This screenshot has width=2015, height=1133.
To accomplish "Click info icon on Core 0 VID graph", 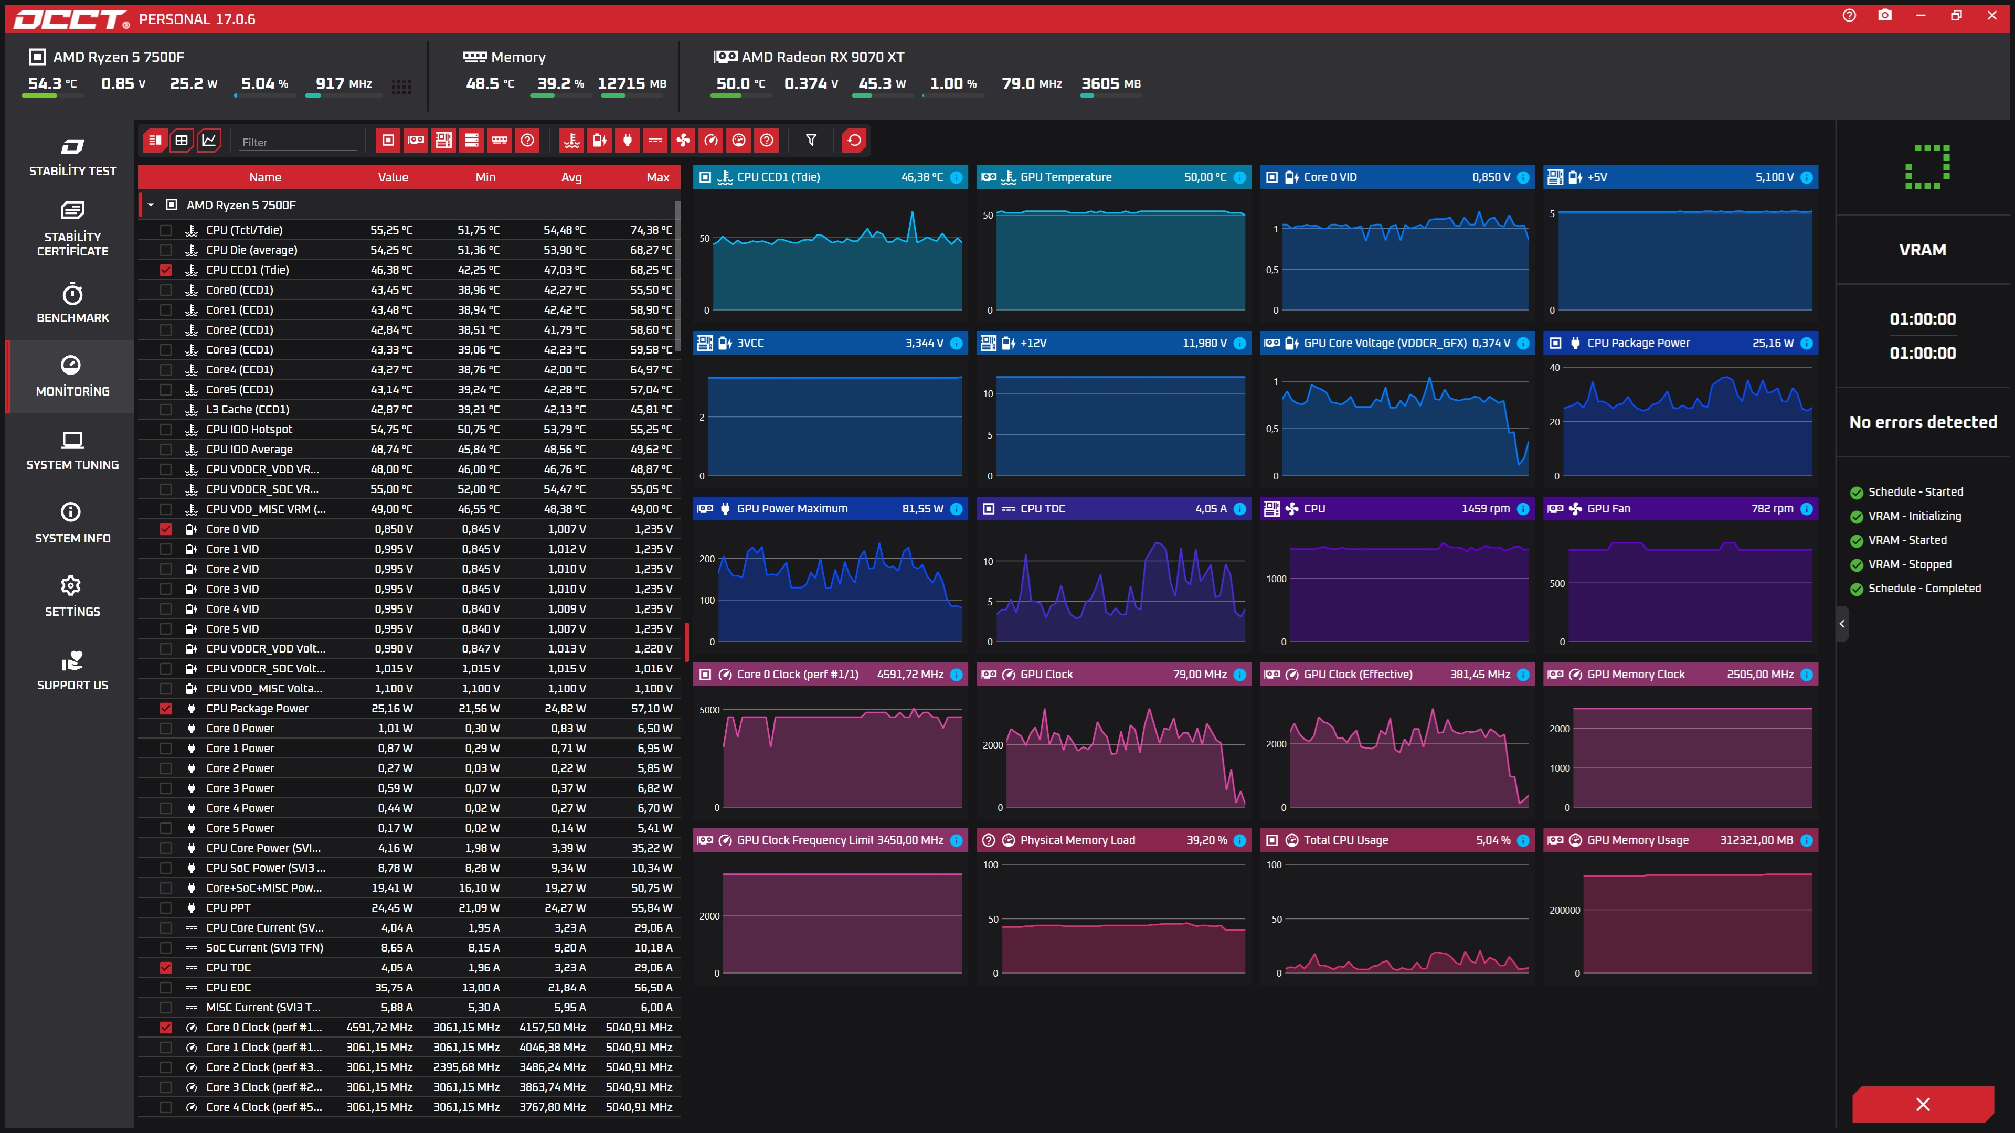I will (x=1523, y=177).
